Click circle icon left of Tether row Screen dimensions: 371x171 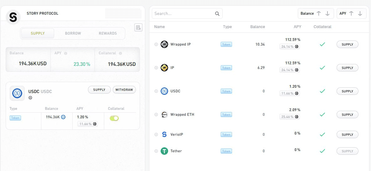point(156,151)
